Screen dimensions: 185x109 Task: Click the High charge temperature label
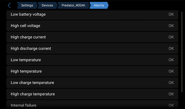click(33, 94)
